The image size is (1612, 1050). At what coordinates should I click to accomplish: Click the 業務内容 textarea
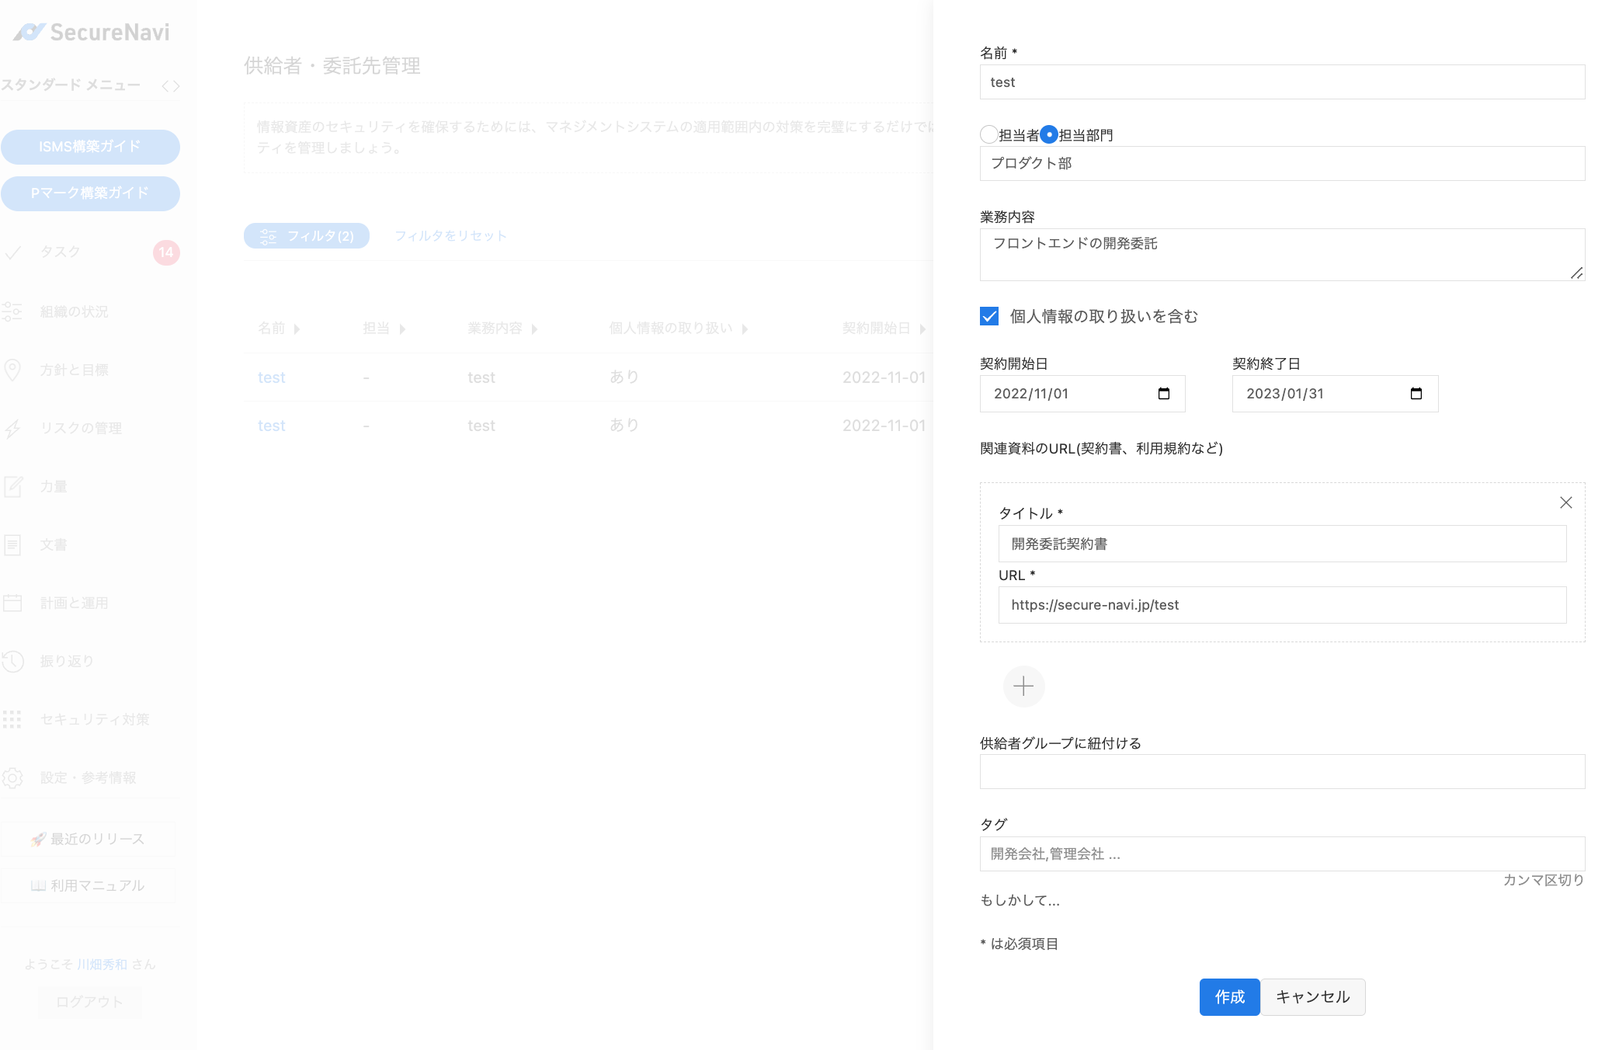(1282, 255)
